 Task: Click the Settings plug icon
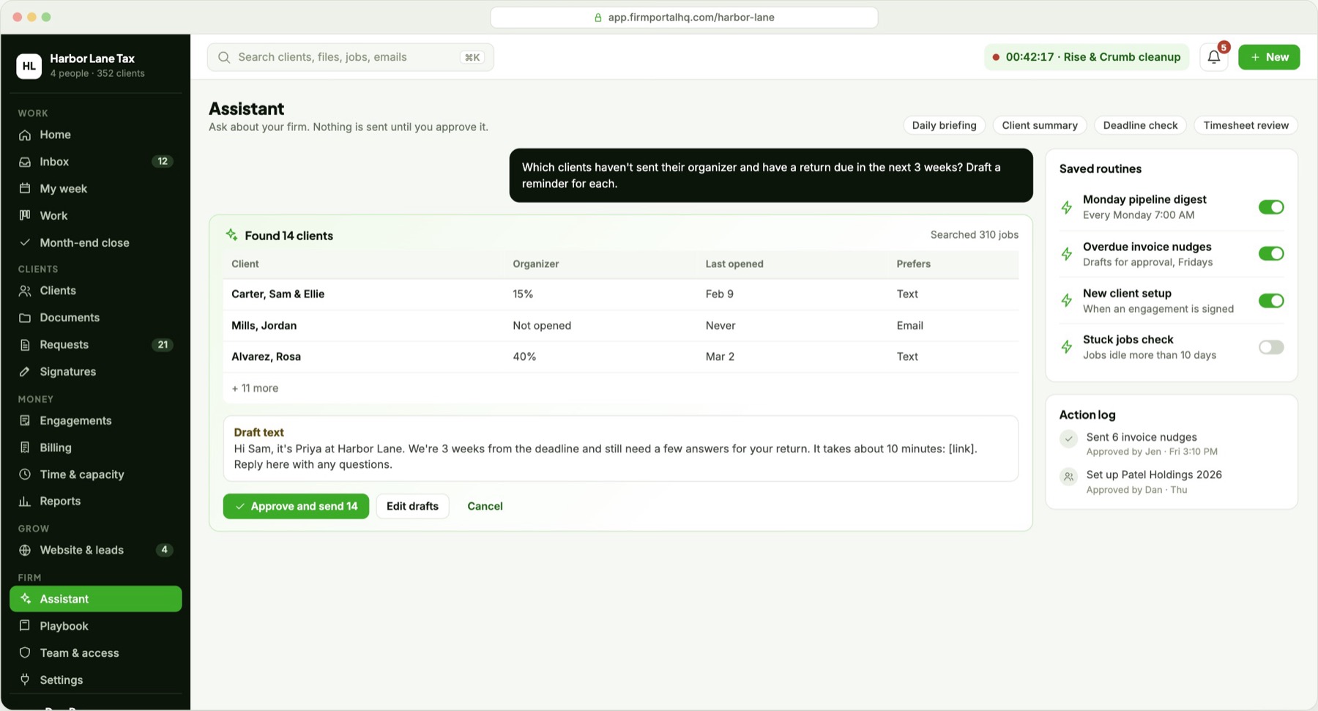point(25,680)
